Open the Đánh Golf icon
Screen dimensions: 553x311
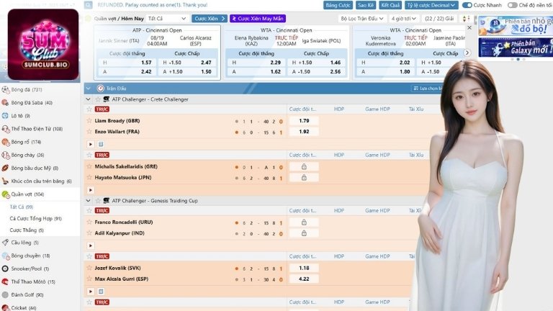point(5,294)
